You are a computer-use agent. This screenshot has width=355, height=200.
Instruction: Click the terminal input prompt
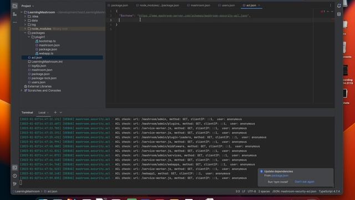coord(21,182)
